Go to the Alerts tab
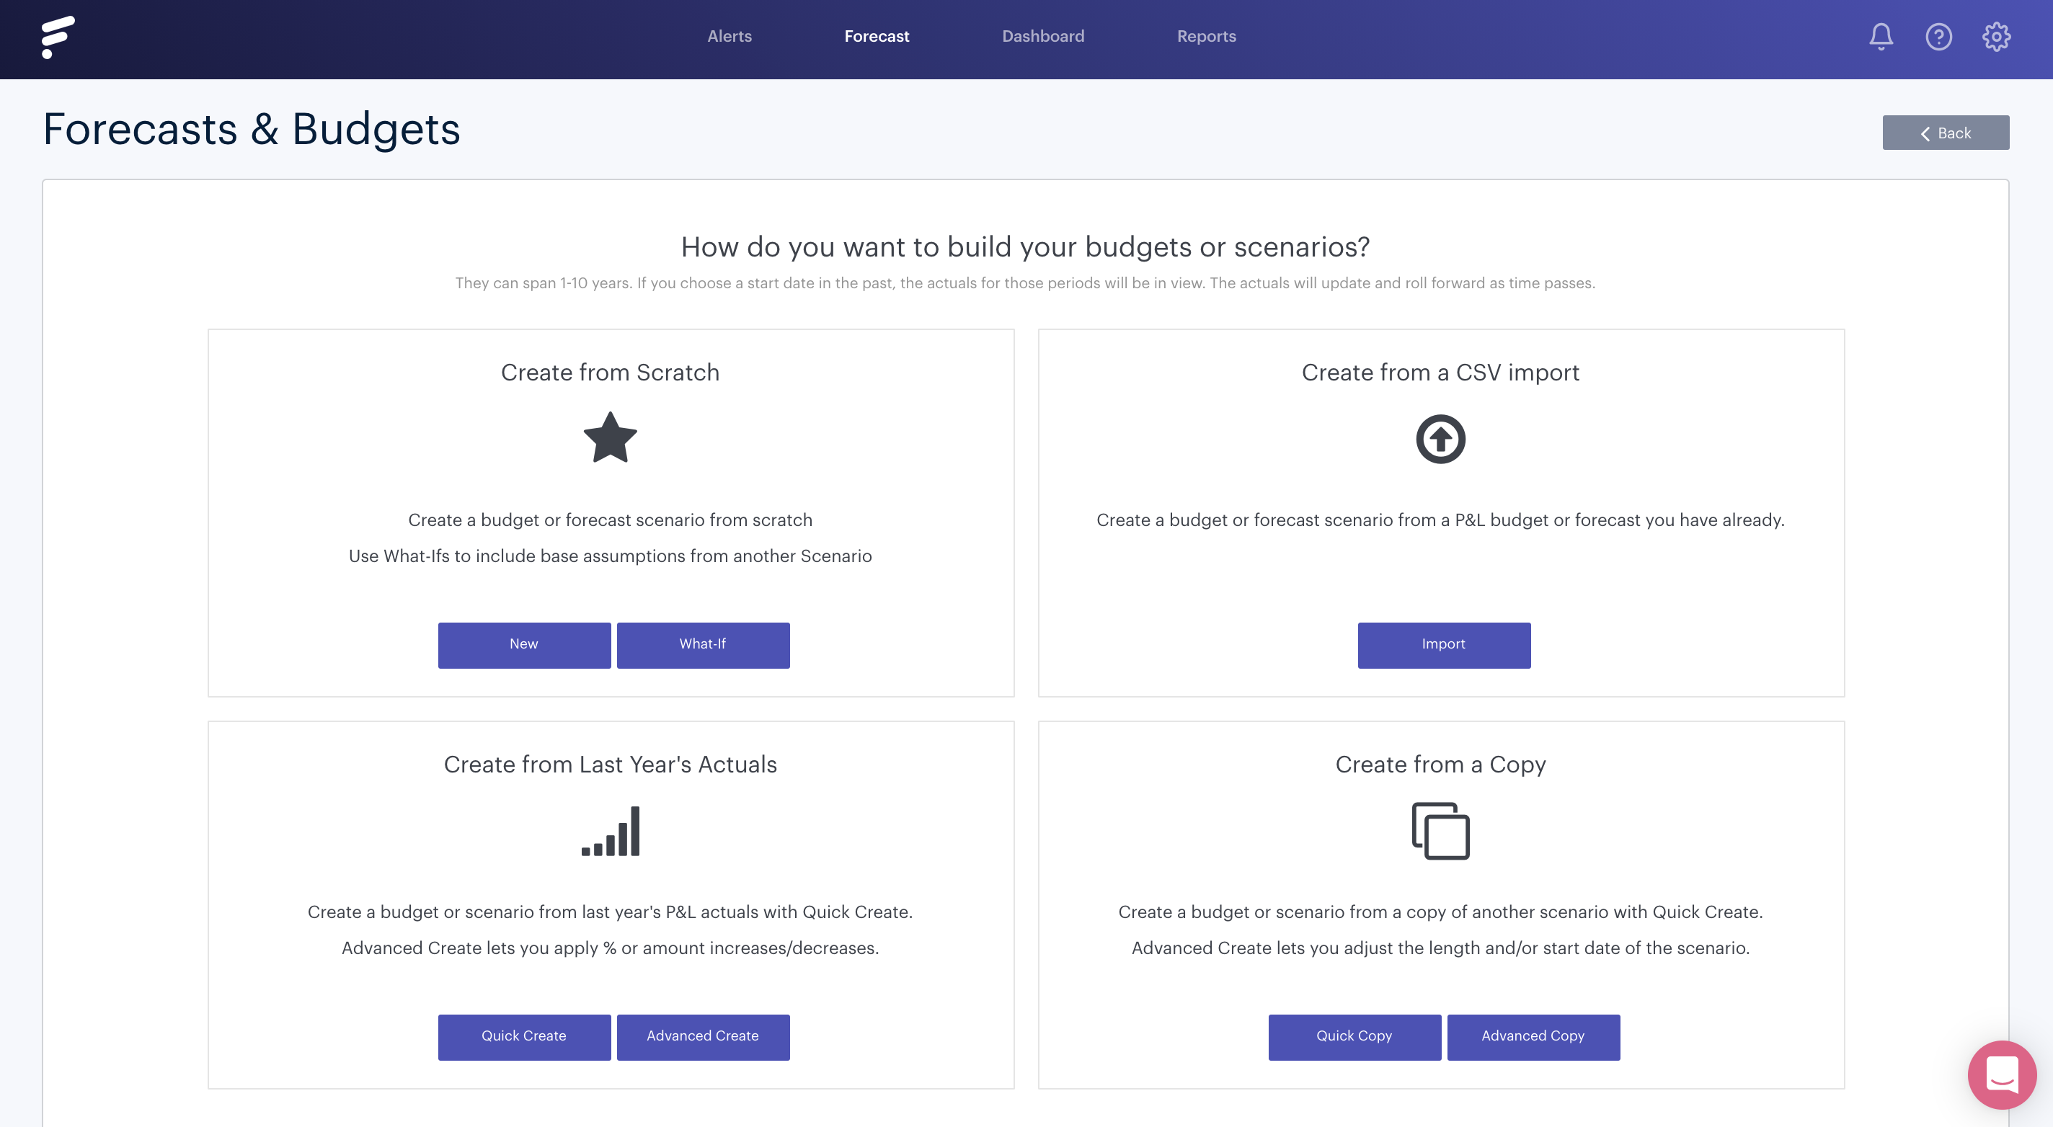 (730, 37)
